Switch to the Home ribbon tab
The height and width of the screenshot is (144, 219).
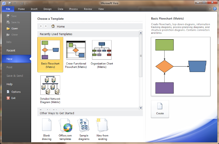(x=21, y=9)
